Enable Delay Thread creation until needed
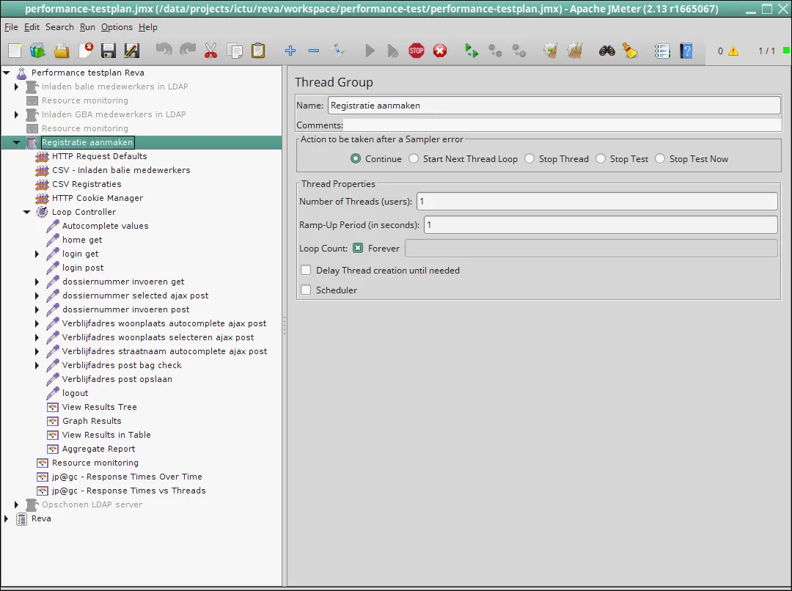792x591 pixels. 306,271
